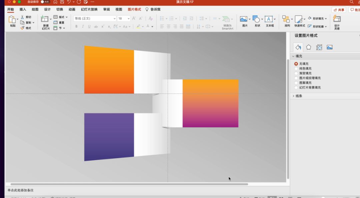Open the Home (开始) ribbon tab
This screenshot has height=198, width=360.
click(x=11, y=9)
